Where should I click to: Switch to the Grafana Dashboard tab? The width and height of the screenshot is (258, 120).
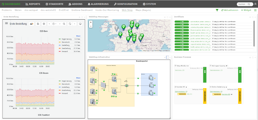coord(84,10)
